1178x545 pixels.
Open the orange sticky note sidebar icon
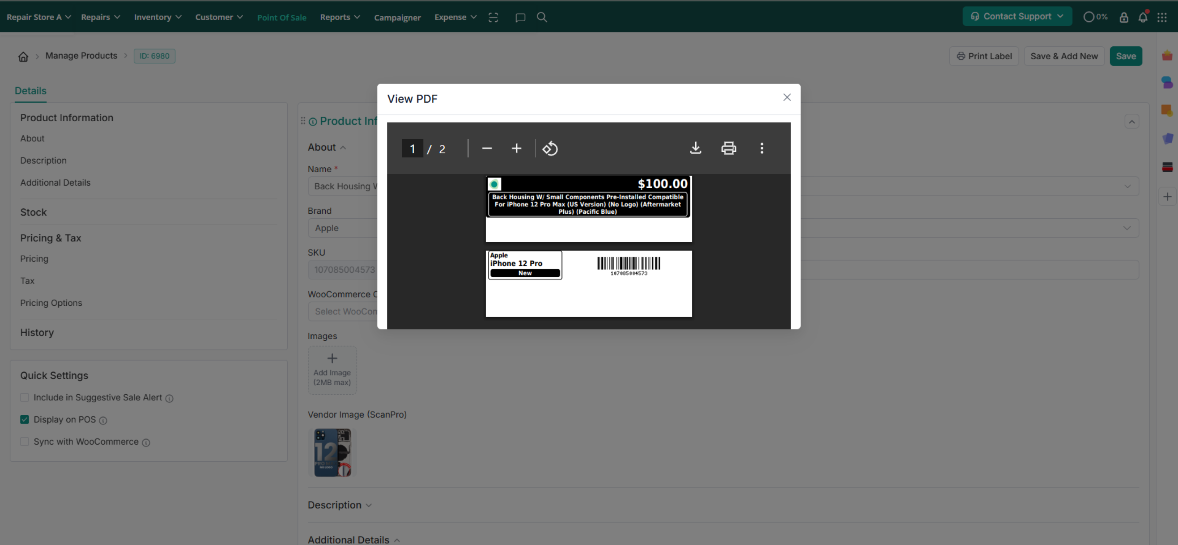coord(1166,111)
